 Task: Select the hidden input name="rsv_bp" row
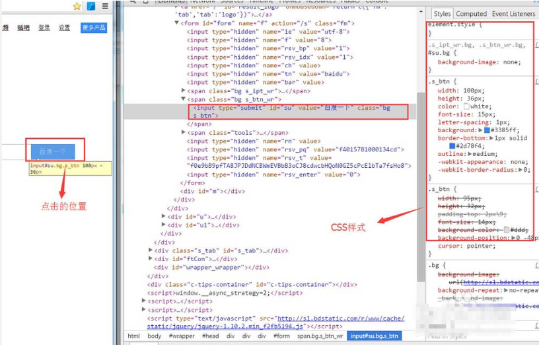(268, 48)
